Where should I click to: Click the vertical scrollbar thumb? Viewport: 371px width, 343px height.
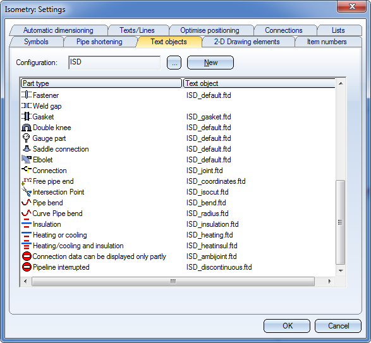pos(341,222)
